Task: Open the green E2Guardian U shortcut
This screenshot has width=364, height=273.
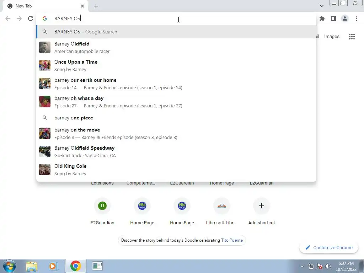Action: [x=102, y=206]
